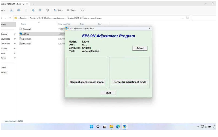The height and width of the screenshot is (137, 218).
Task: Open the Sort dropdown in Explorer
Action: pos(58,10)
